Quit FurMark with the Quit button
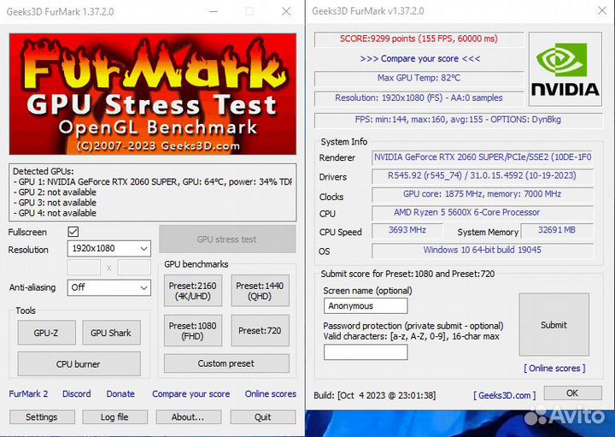The image size is (615, 437). pyautogui.click(x=263, y=417)
